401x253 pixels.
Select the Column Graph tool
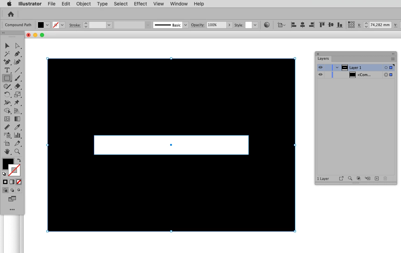click(x=17, y=135)
